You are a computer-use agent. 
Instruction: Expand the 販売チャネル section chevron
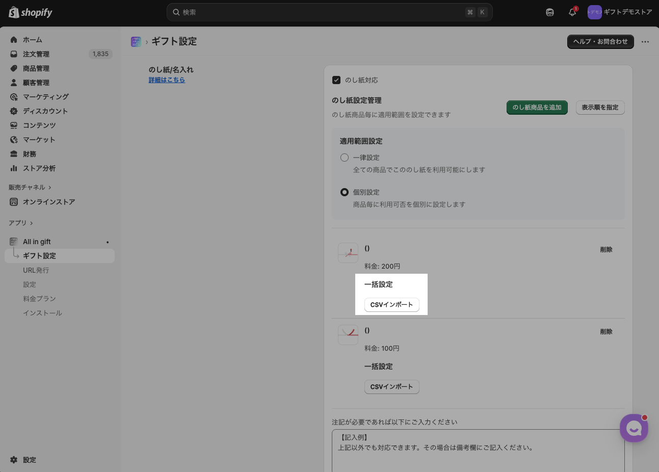pyautogui.click(x=49, y=188)
